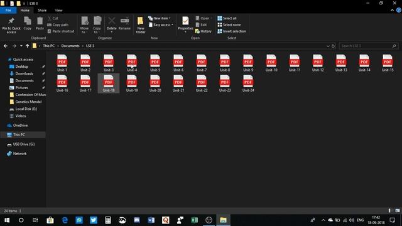The width and height of the screenshot is (402, 226).
Task: Click Pin to Quick access icon
Action: coord(11,25)
